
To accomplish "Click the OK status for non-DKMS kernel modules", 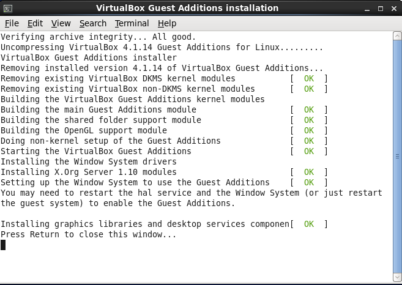I will click(x=309, y=89).
